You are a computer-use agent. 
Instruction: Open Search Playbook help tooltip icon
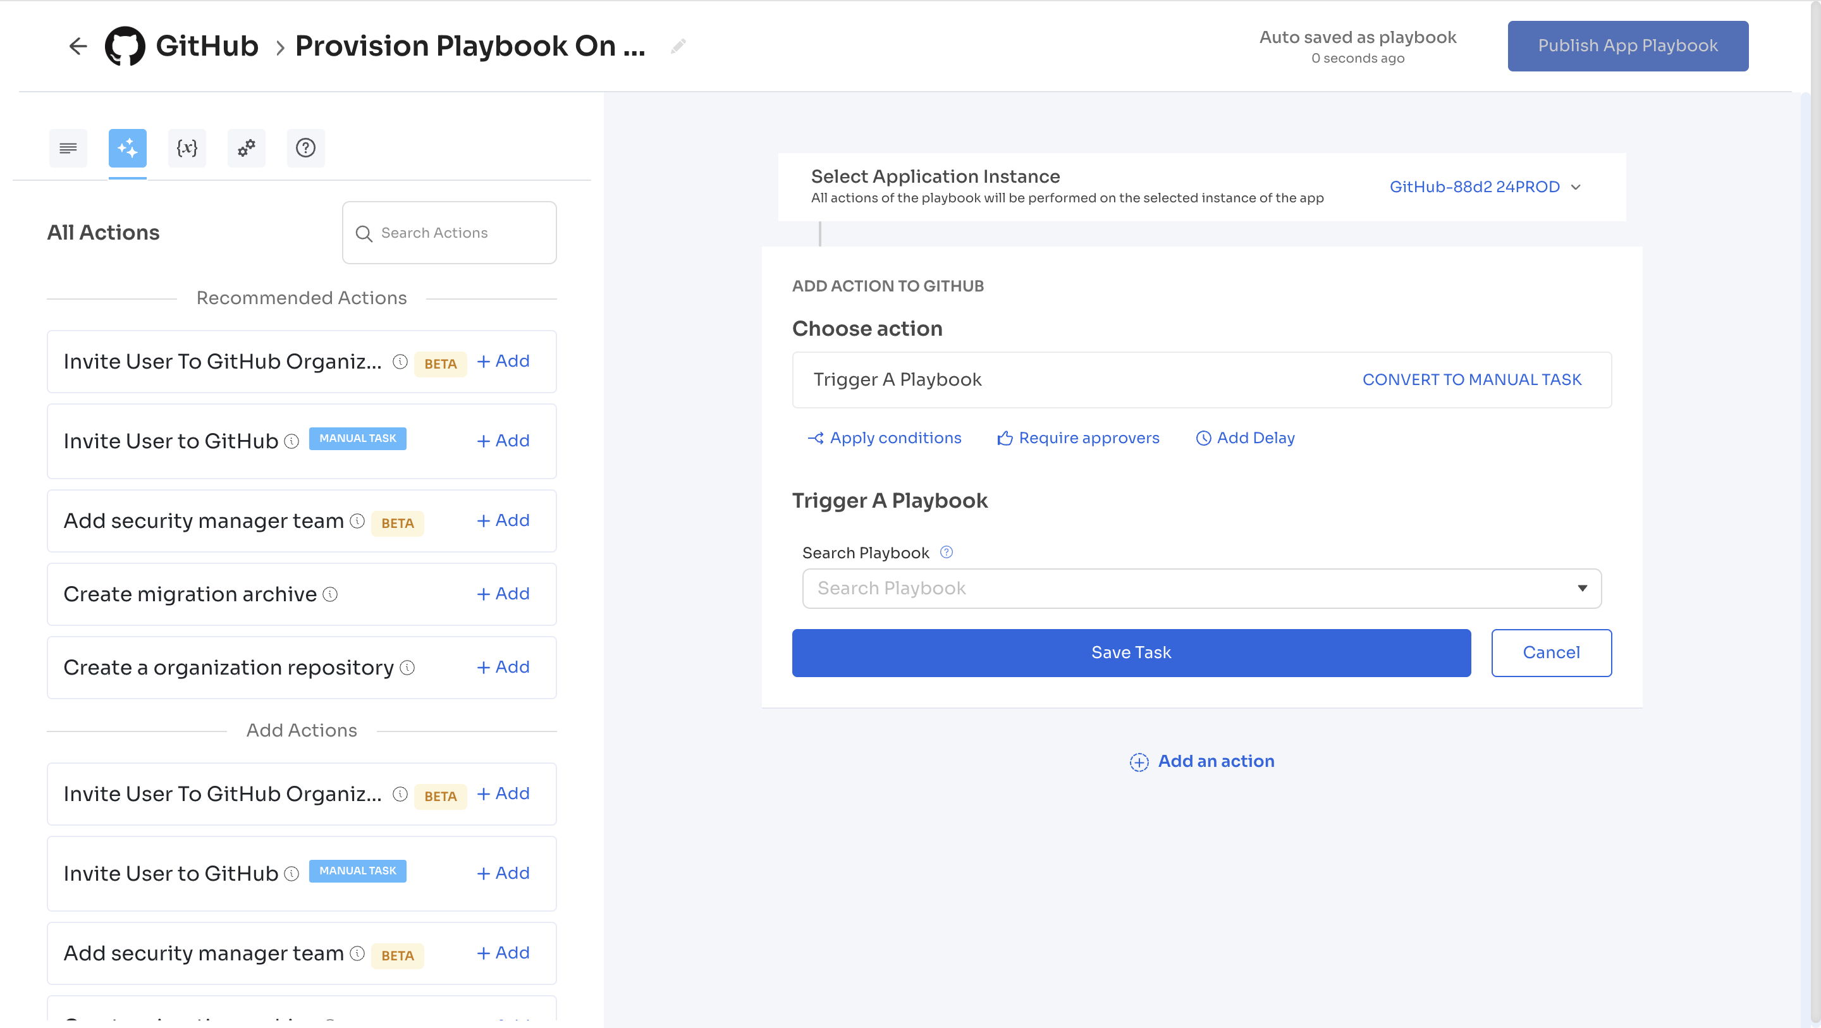(947, 553)
